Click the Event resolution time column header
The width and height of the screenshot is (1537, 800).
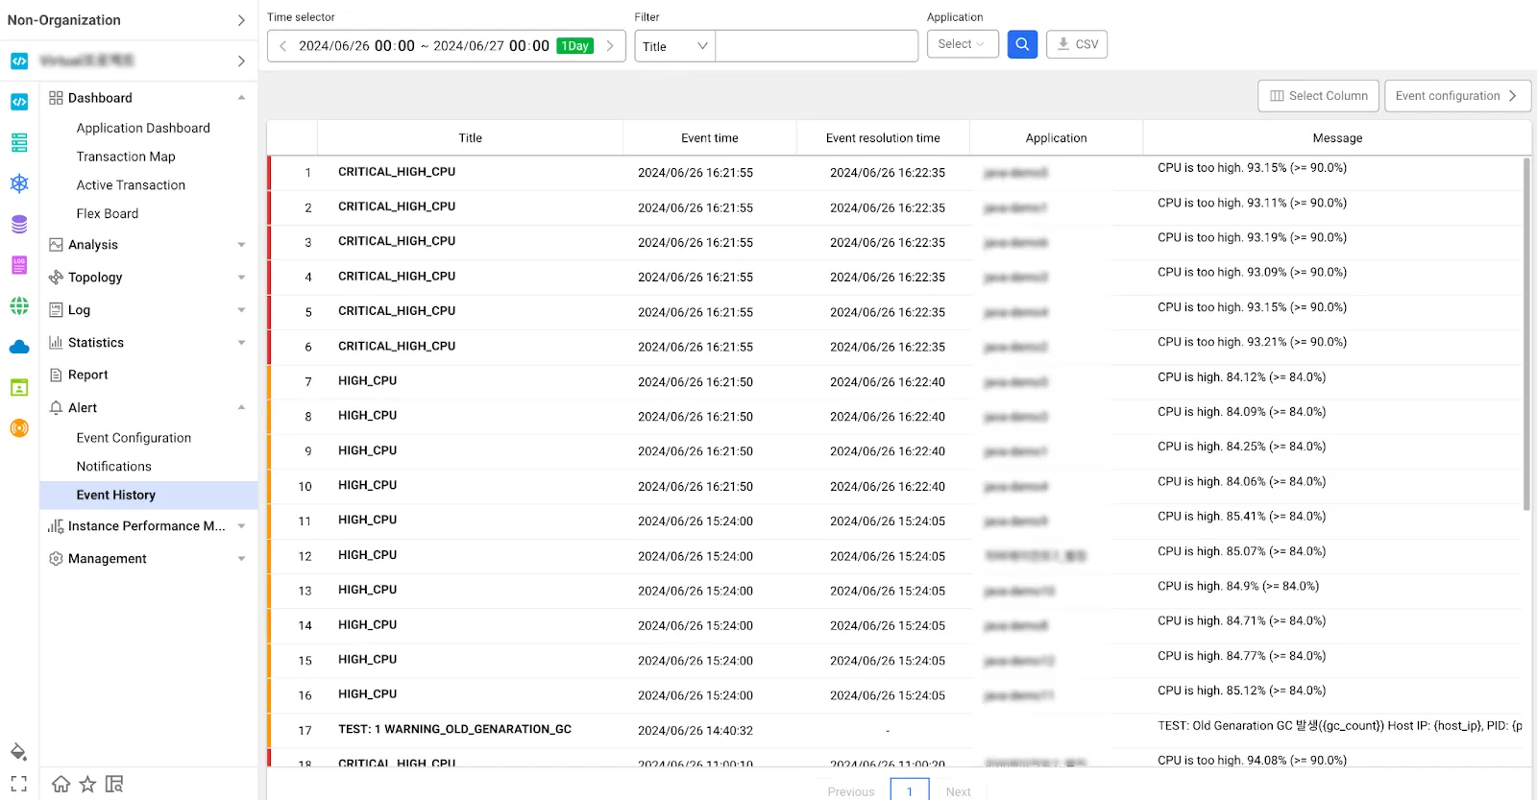(x=883, y=138)
